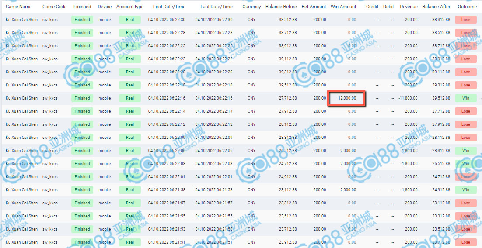The width and height of the screenshot is (482, 248).
Task: Click Ku Xuan Cai Shen in 06:22:16 row
Action: [22, 98]
